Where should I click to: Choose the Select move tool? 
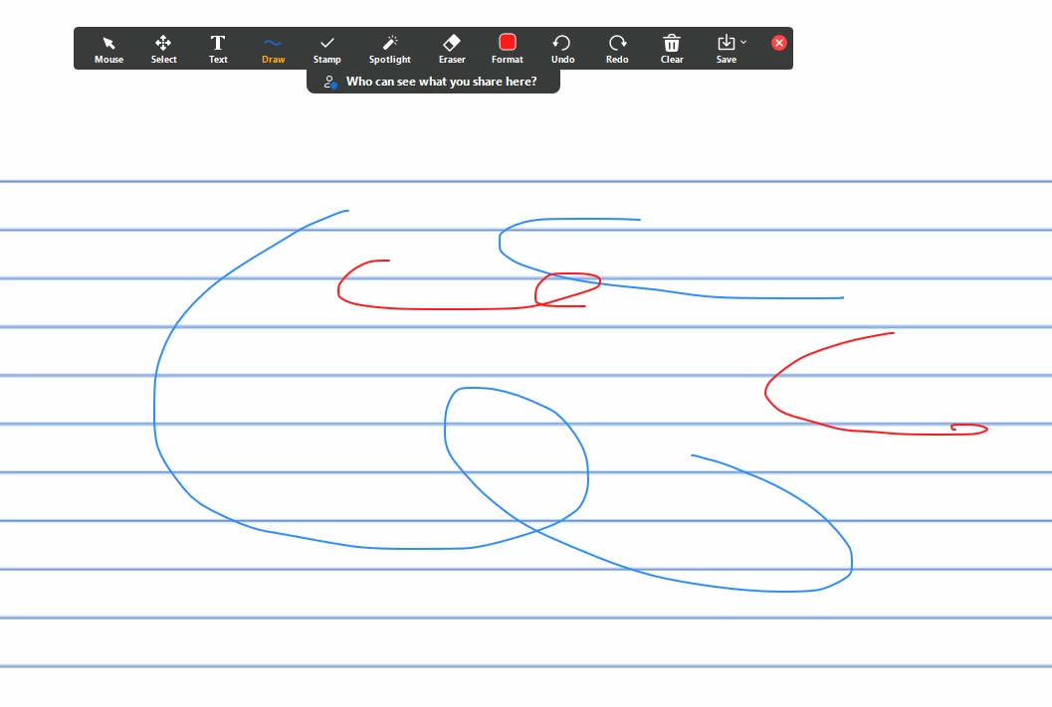click(x=163, y=49)
